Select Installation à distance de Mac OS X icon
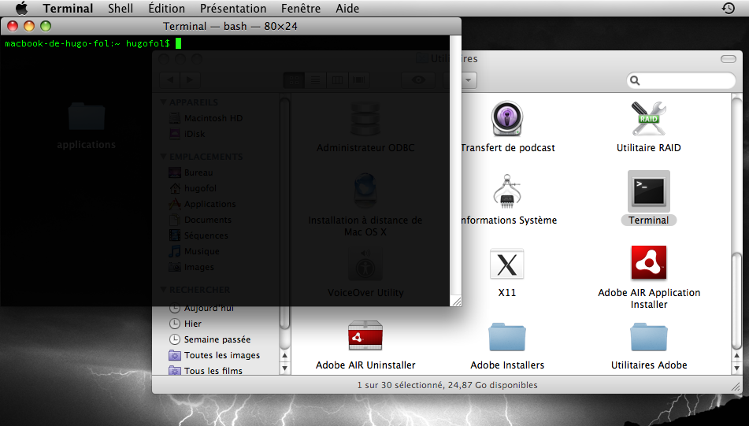The image size is (749, 426). pos(365,191)
